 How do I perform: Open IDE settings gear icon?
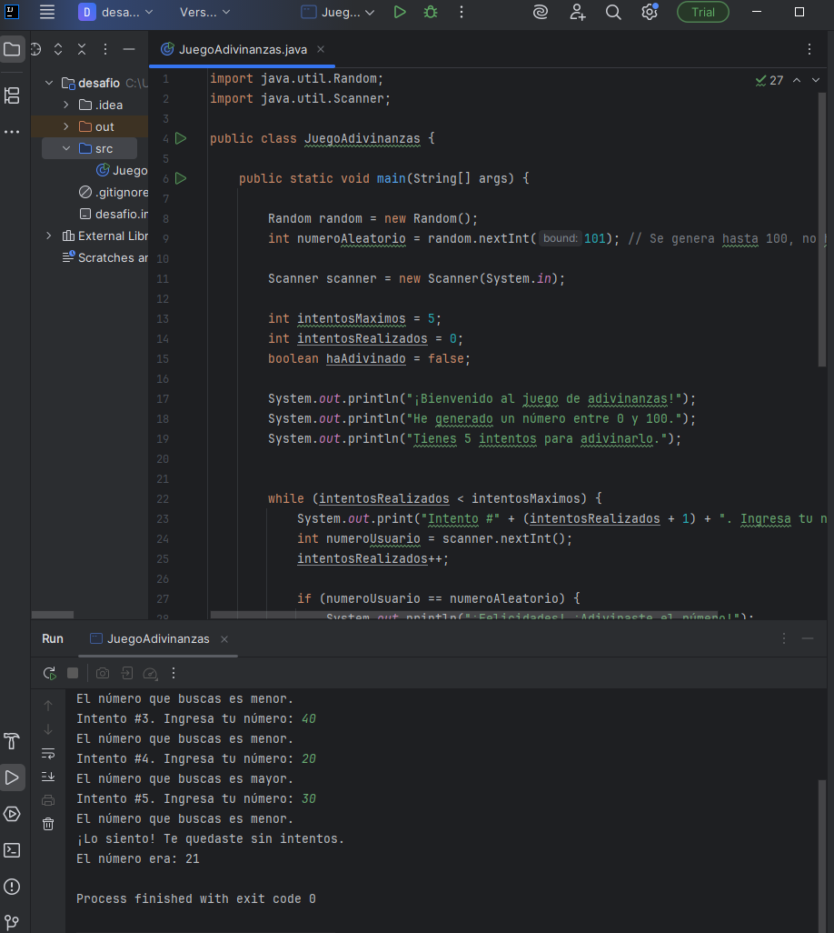[x=650, y=12]
